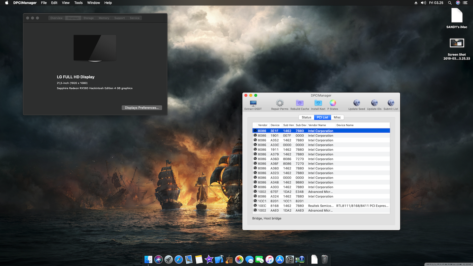Open Support tab in About window

click(x=119, y=18)
